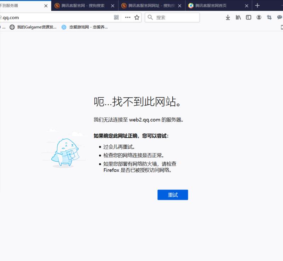Click the favicon of 腾讯客服官网首页 tab
The height and width of the screenshot is (261, 283).
(x=191, y=6)
